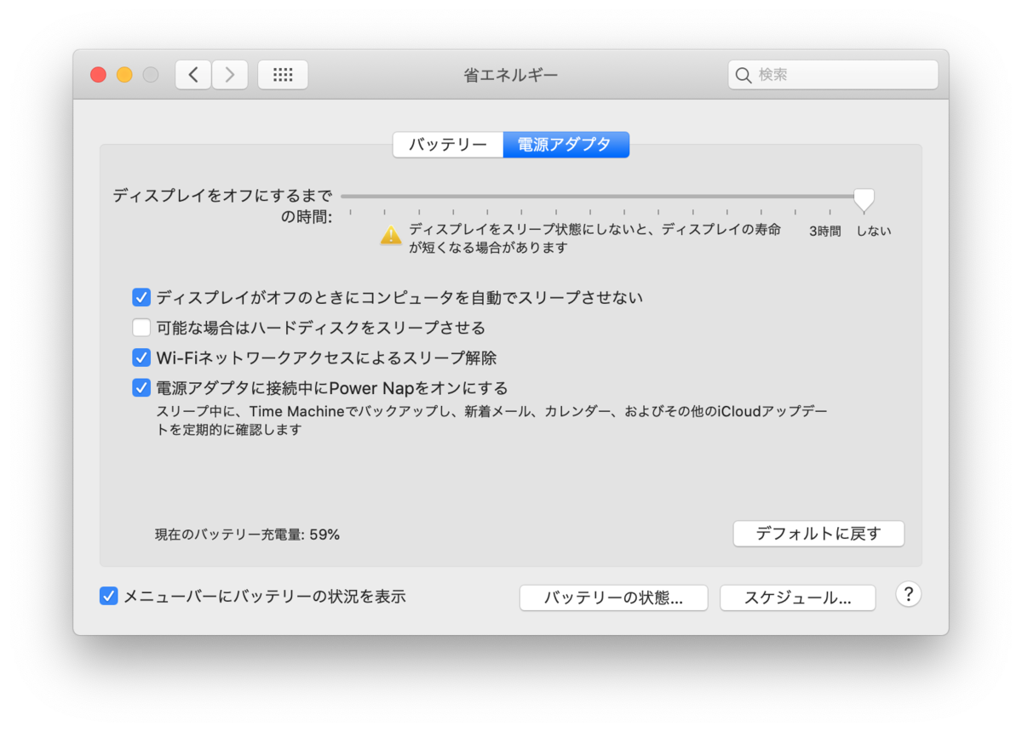Uncheck ディスプレイがオフのときにコンピュータを自動でスリープさせない
Image resolution: width=1022 pixels, height=732 pixels.
pos(141,298)
